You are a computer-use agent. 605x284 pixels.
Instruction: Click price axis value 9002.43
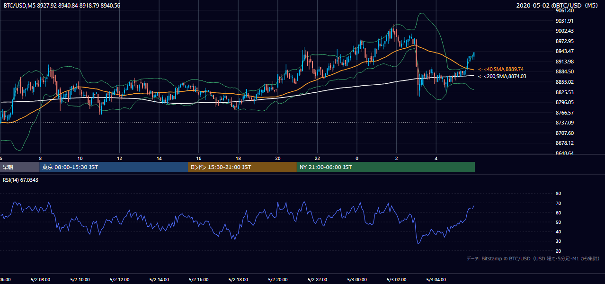click(564, 31)
